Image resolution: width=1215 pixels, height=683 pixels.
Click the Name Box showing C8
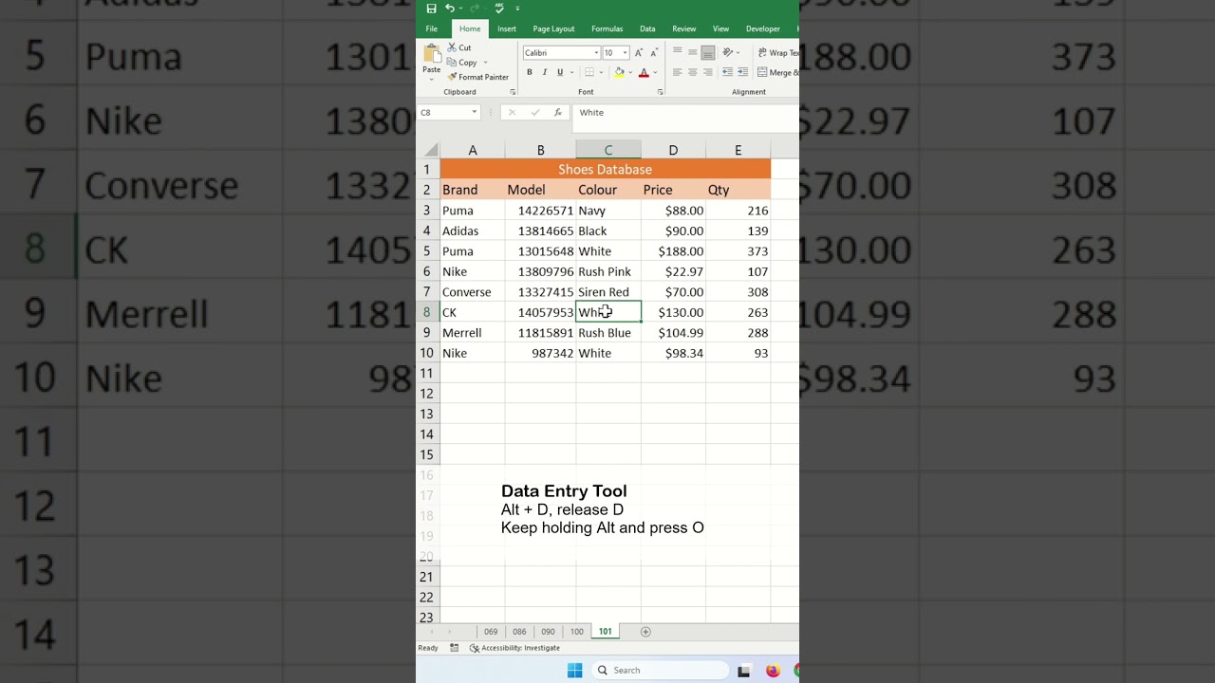point(443,112)
